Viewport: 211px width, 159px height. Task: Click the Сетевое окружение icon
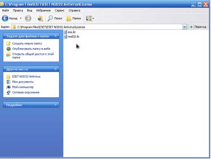pyautogui.click(x=8, y=92)
